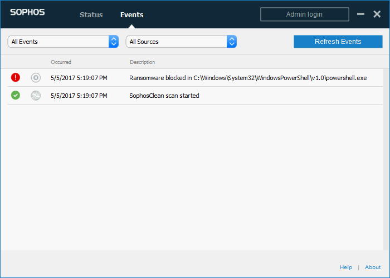Image resolution: width=390 pixels, height=278 pixels.
Task: Click the Occurred column header
Action: [x=61, y=62]
